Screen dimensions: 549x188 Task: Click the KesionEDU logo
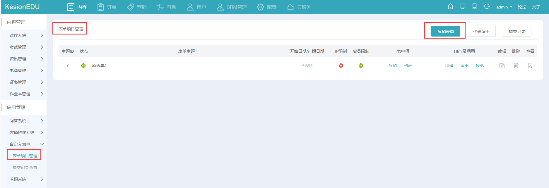22,7
